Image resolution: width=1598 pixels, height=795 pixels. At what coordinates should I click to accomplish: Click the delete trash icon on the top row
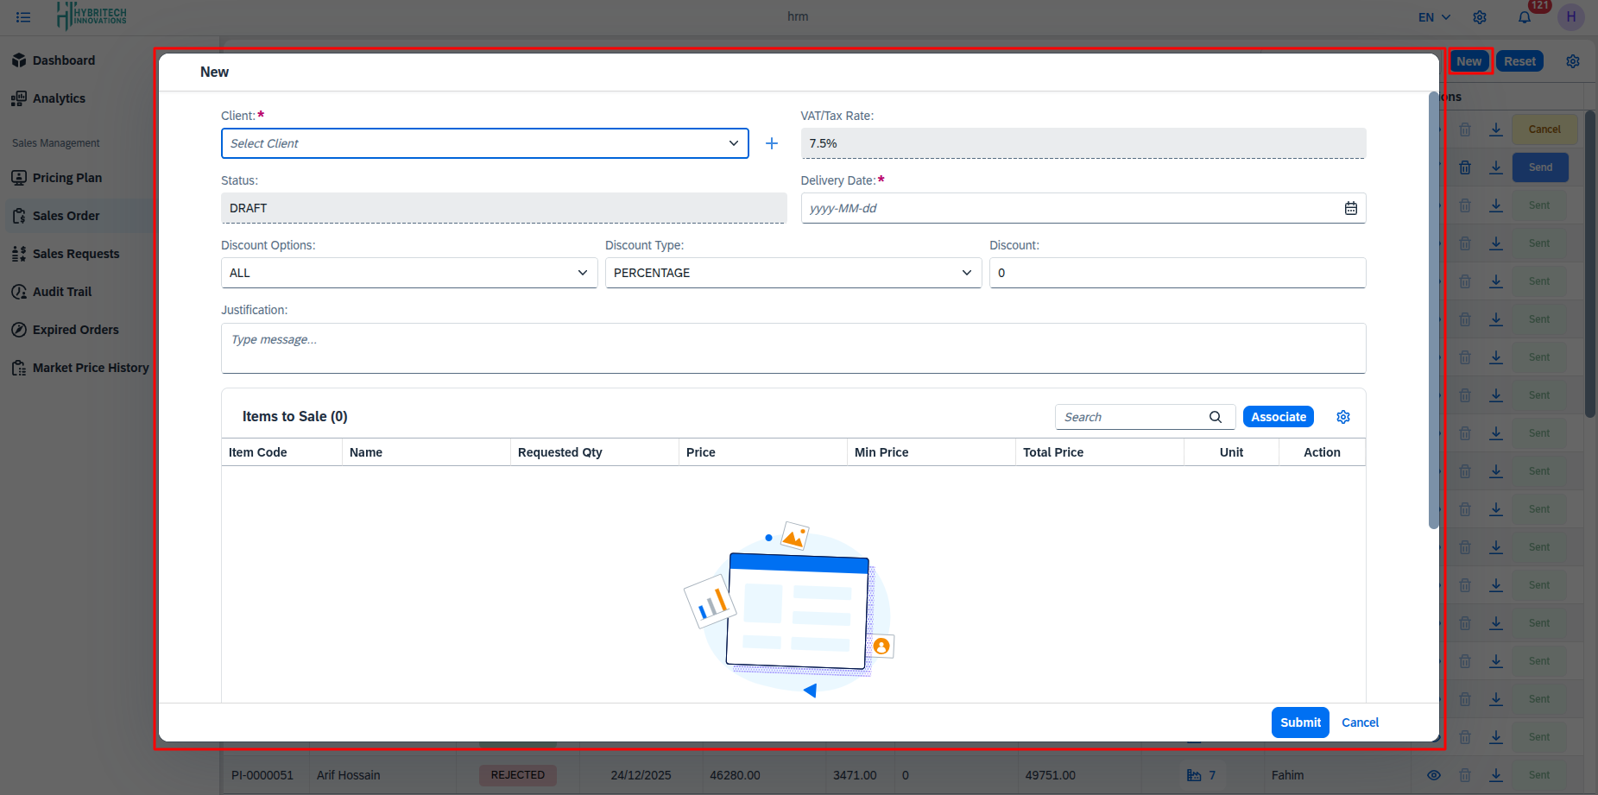tap(1465, 129)
